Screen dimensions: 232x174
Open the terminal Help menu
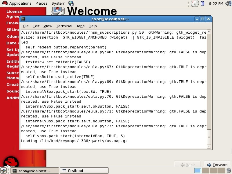(x=93, y=26)
